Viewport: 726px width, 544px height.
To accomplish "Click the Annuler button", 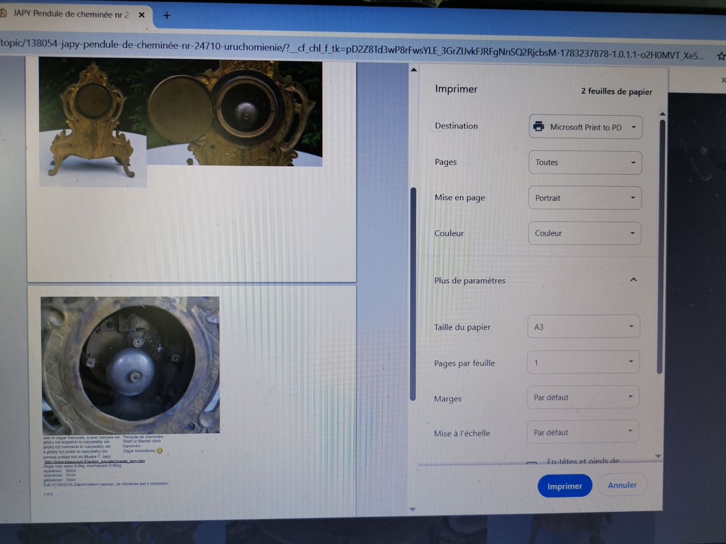I will [622, 485].
